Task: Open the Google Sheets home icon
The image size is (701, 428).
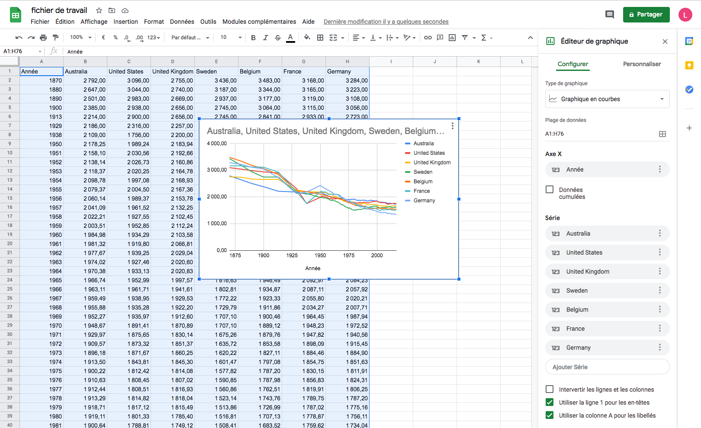Action: [x=16, y=16]
